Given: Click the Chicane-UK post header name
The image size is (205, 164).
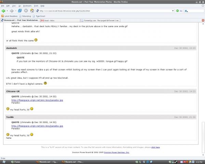Looking at the screenshot, I should (13, 91).
